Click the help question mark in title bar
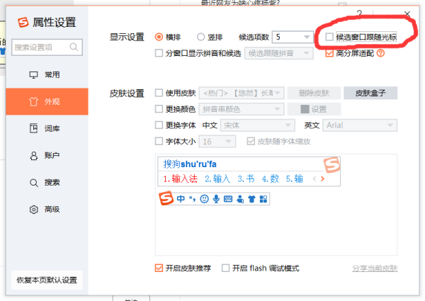The height and width of the screenshot is (301, 425). [359, 13]
